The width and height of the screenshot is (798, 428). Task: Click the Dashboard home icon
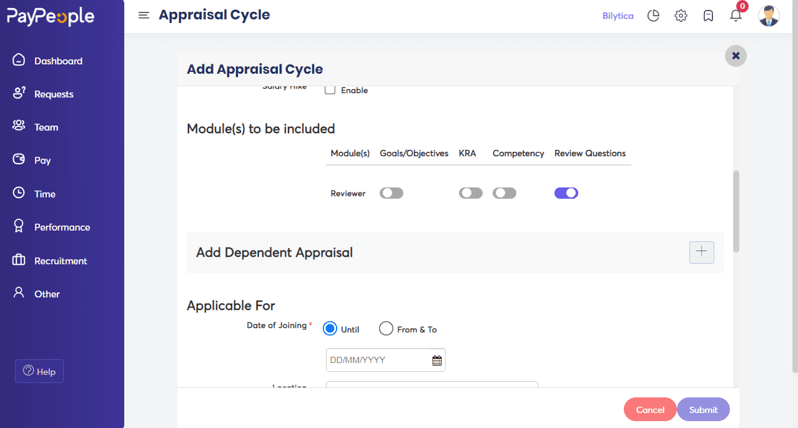point(19,60)
